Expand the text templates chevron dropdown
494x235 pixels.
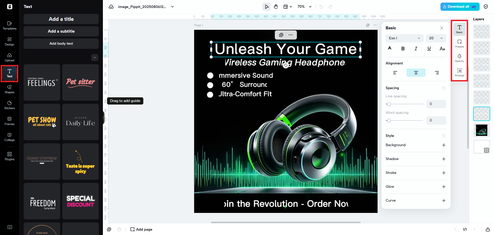95,58
